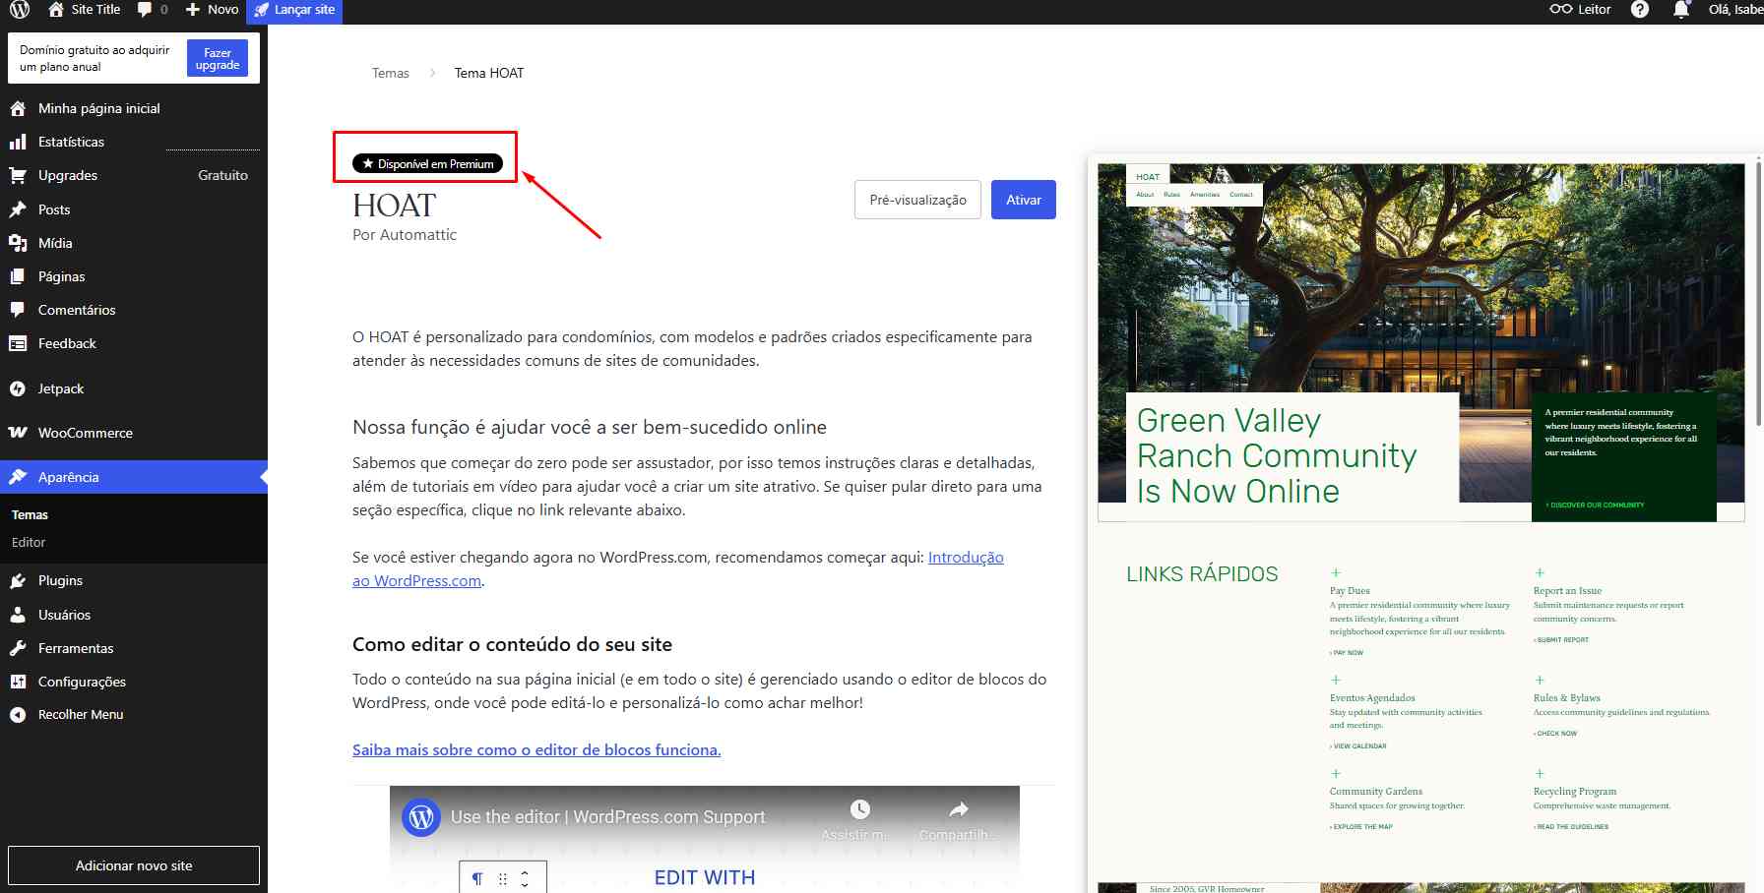Screen dimensions: 1764x893
Task: Open the notifications bell icon
Action: [1681, 10]
